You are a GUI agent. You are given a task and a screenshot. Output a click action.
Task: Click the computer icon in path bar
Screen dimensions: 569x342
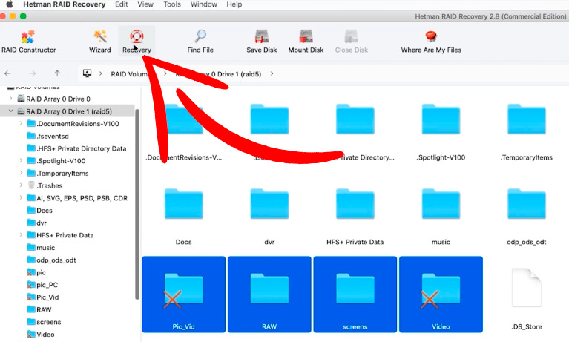87,73
